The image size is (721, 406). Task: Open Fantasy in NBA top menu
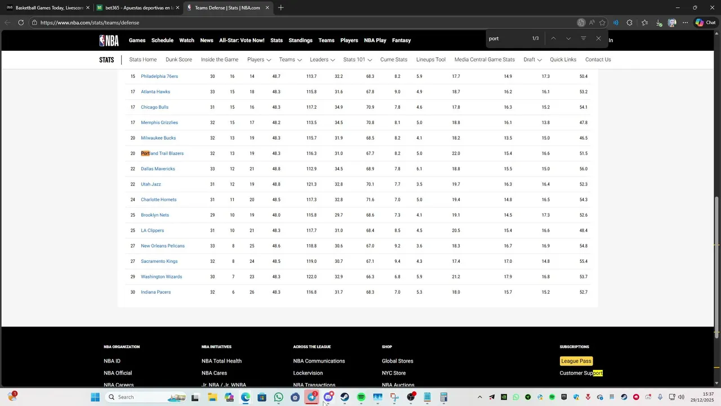pos(401,41)
